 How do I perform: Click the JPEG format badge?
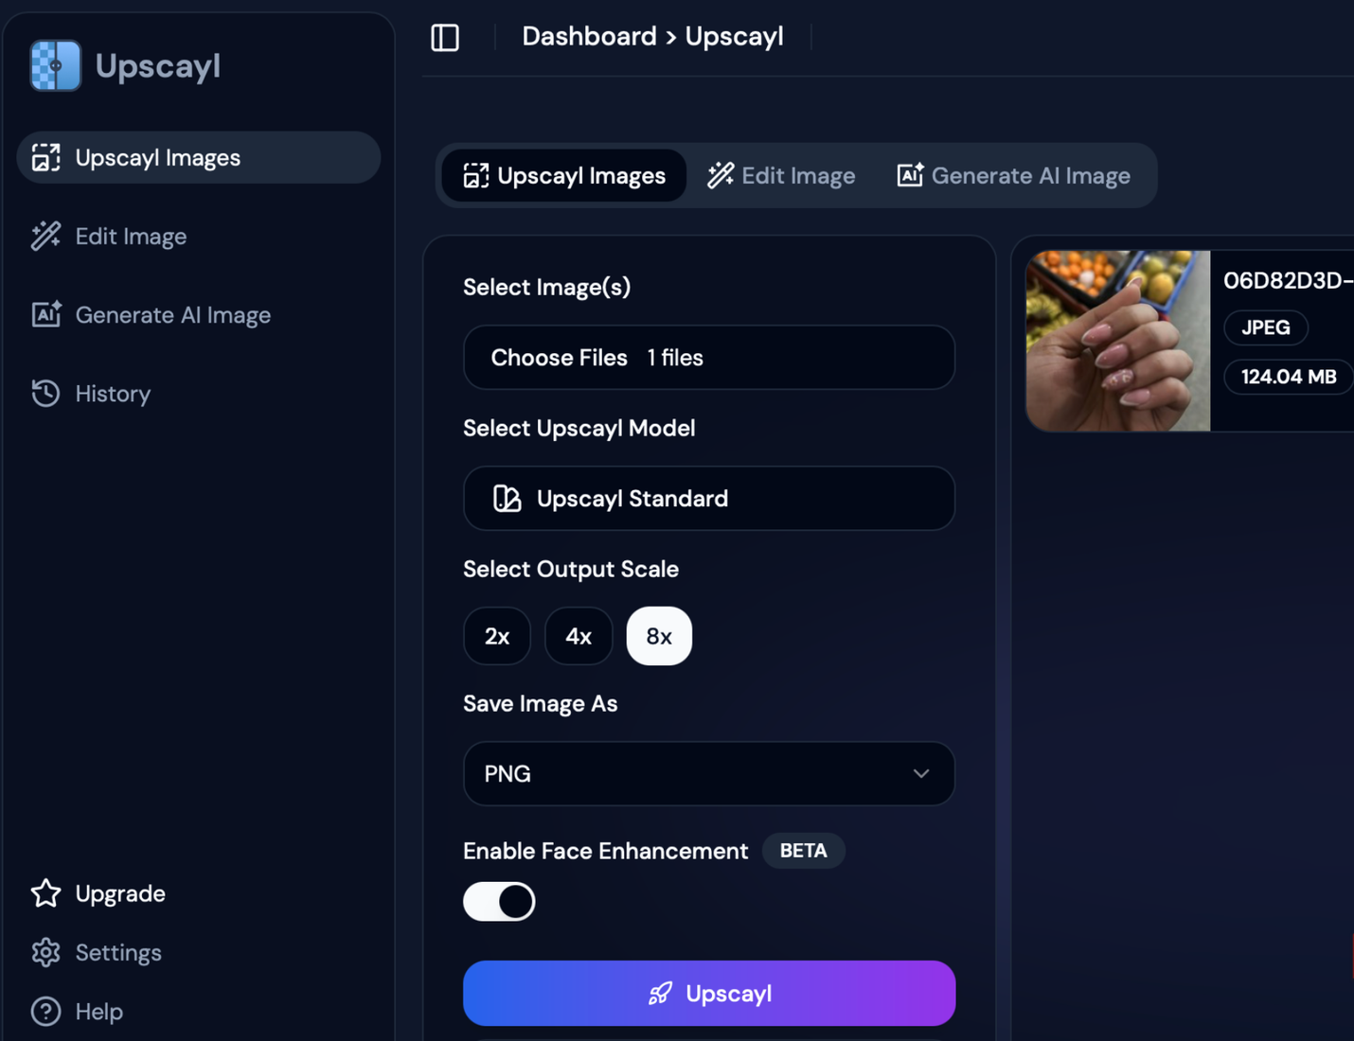(x=1266, y=327)
